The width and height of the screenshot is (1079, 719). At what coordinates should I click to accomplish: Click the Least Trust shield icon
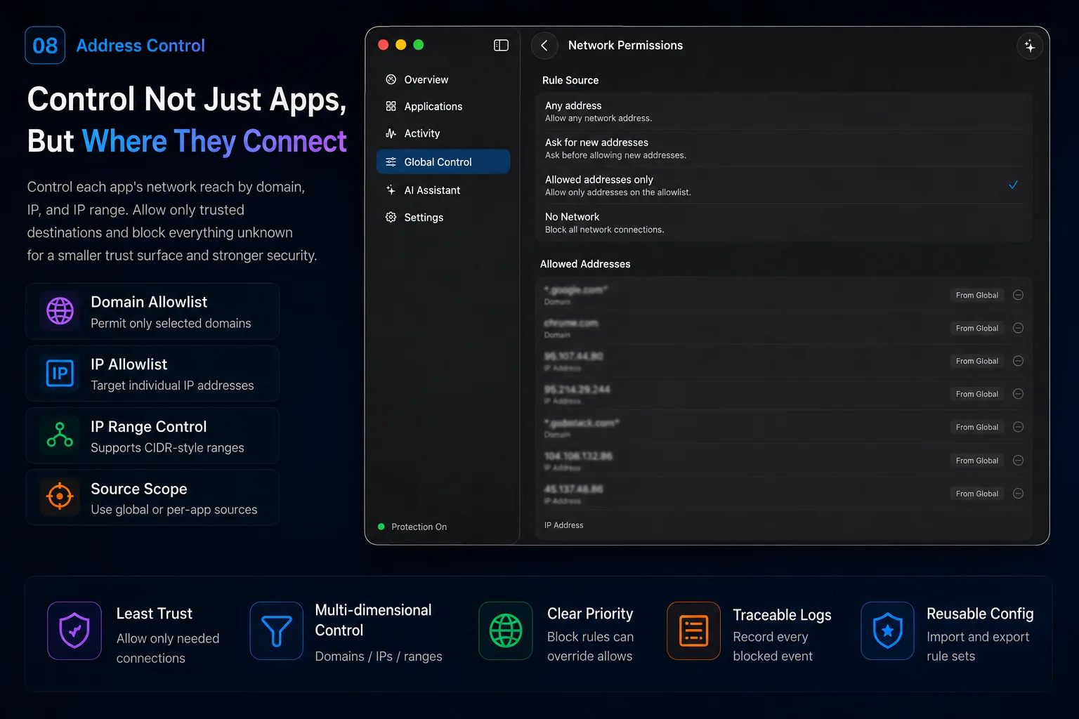[74, 631]
